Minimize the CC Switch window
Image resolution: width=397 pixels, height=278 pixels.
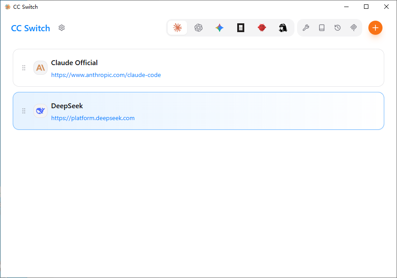pos(346,7)
